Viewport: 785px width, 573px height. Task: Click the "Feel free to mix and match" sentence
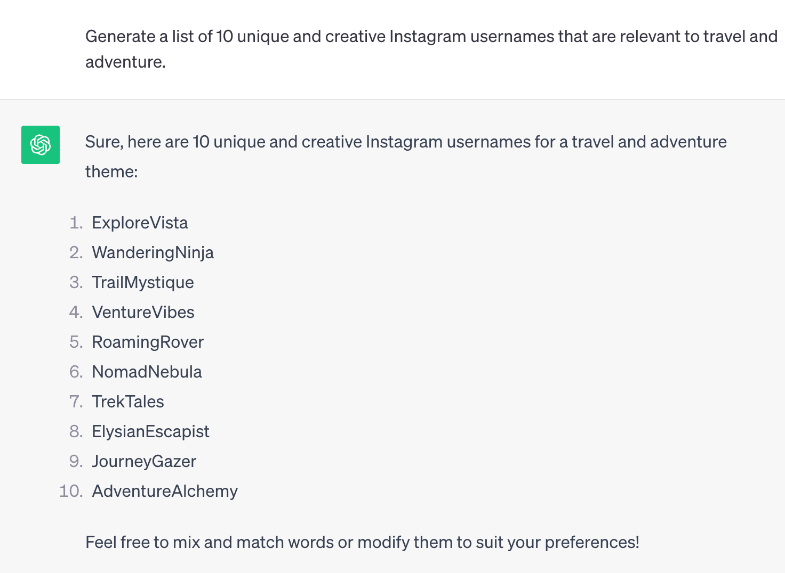coord(362,543)
